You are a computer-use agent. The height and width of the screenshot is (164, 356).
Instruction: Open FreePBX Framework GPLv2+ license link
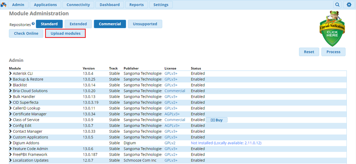[x=171, y=155]
